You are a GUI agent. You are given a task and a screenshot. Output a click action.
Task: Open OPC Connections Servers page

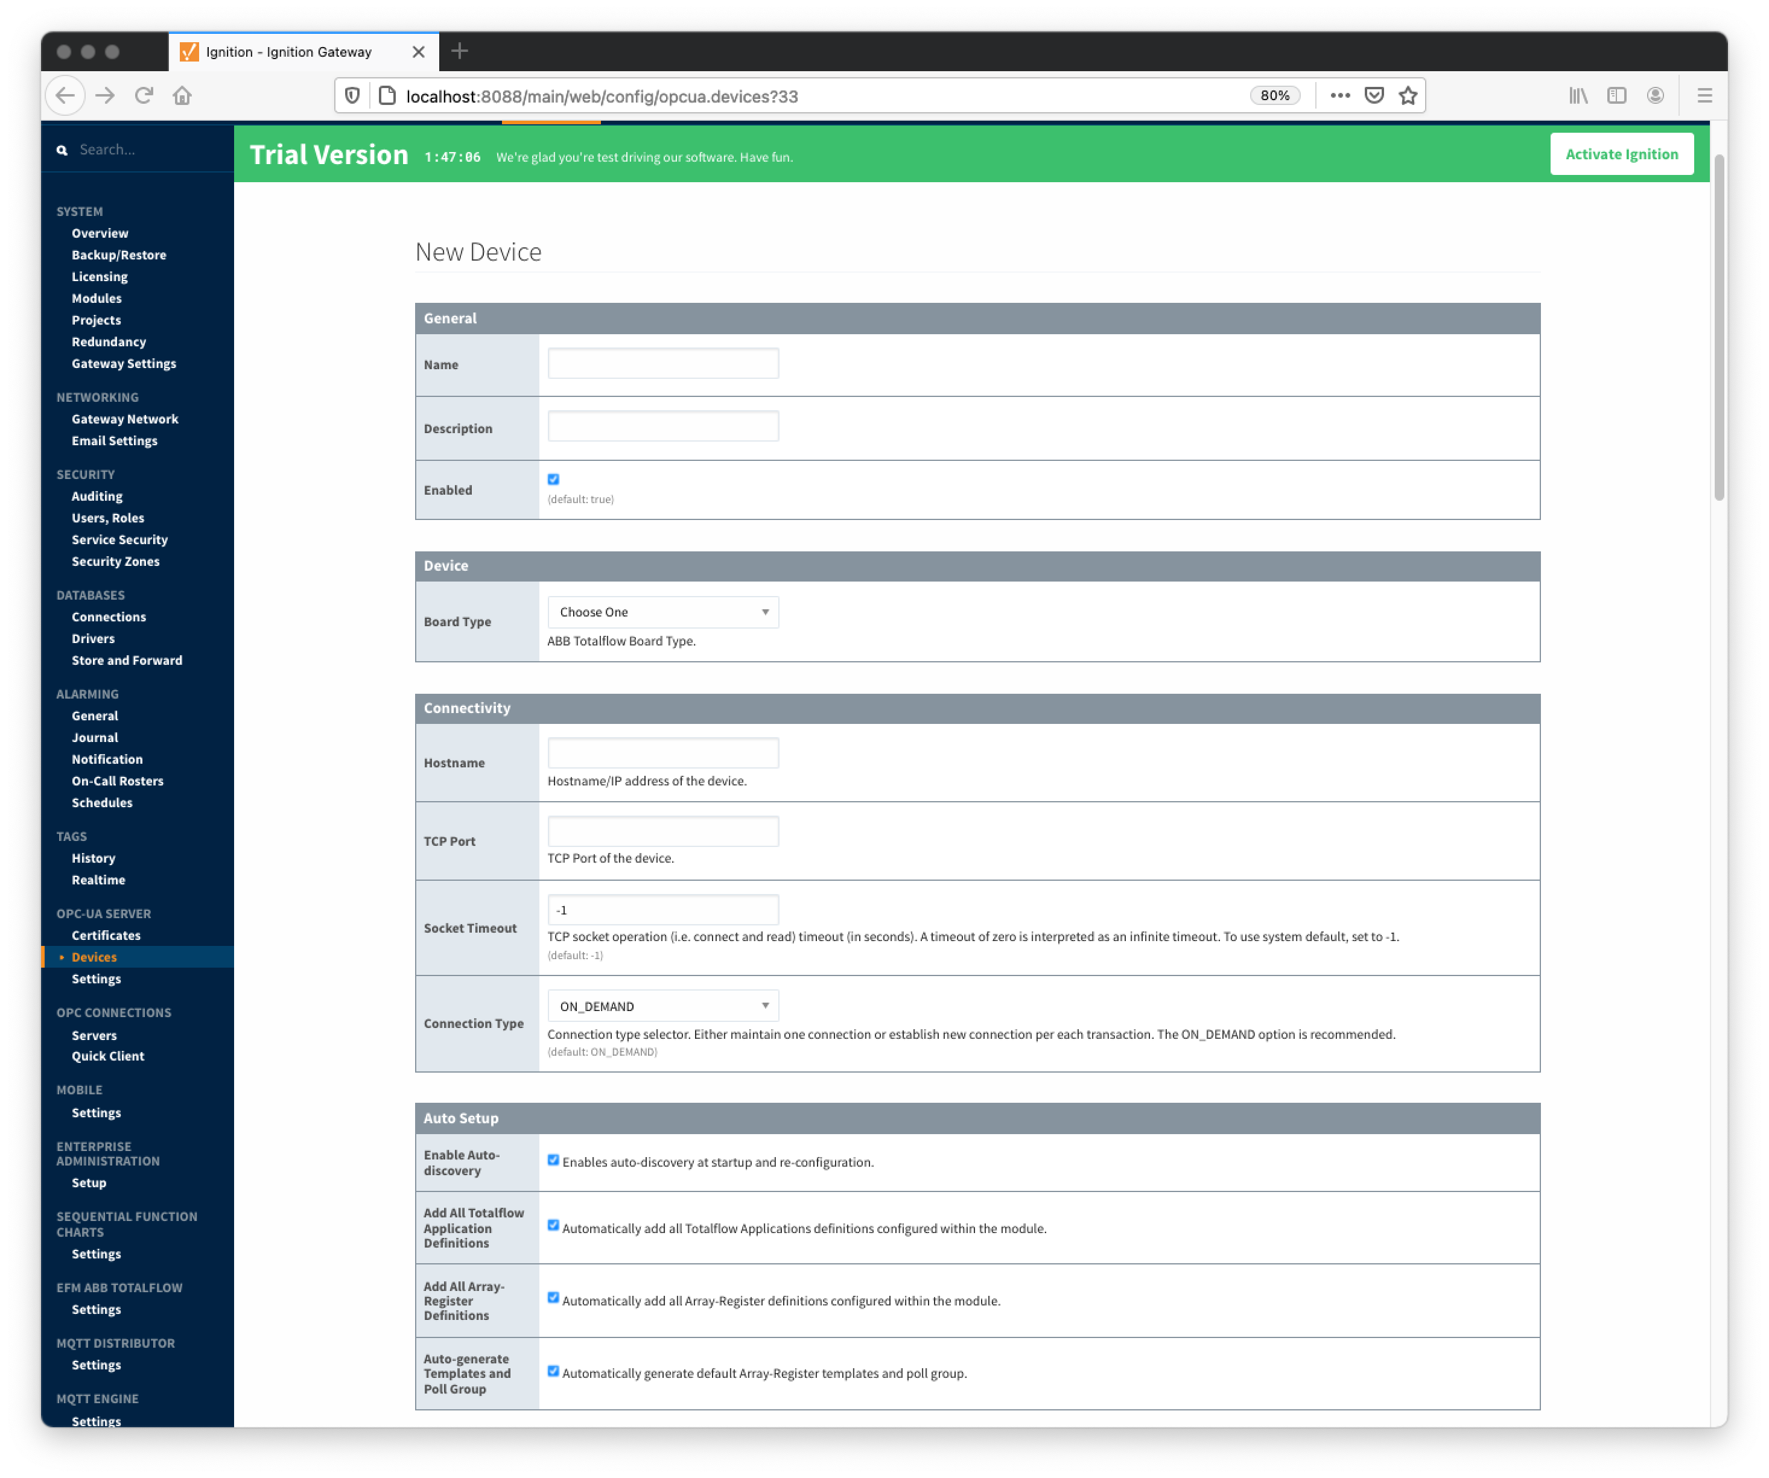94,1036
